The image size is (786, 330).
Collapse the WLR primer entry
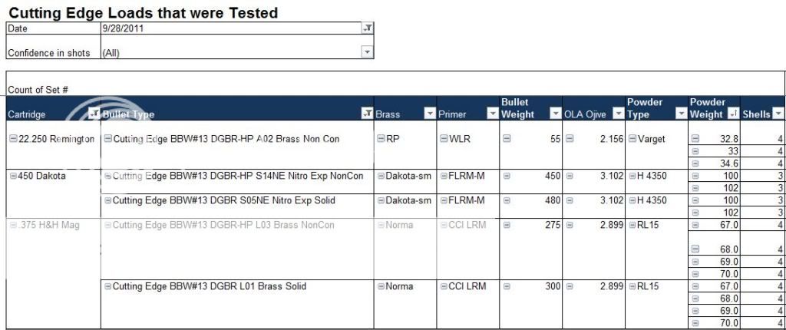click(444, 139)
